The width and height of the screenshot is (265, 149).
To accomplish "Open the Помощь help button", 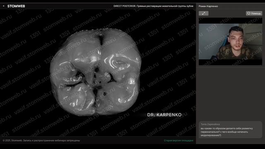I will pyautogui.click(x=254, y=13).
